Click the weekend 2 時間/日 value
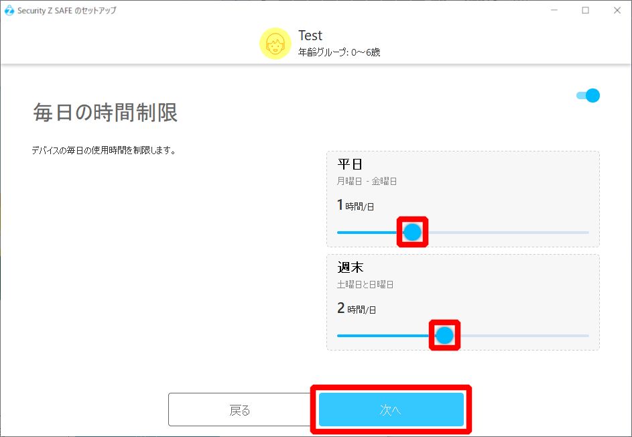The height and width of the screenshot is (437, 632). 357,309
